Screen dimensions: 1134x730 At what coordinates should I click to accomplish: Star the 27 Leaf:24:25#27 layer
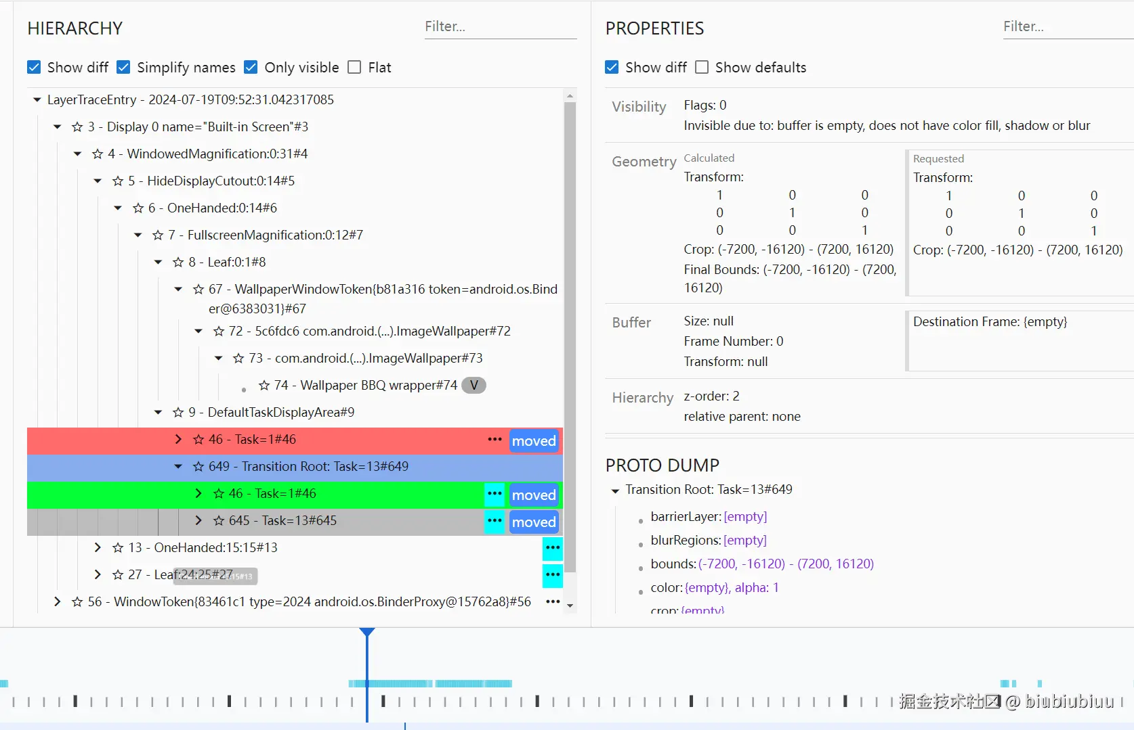tap(118, 575)
